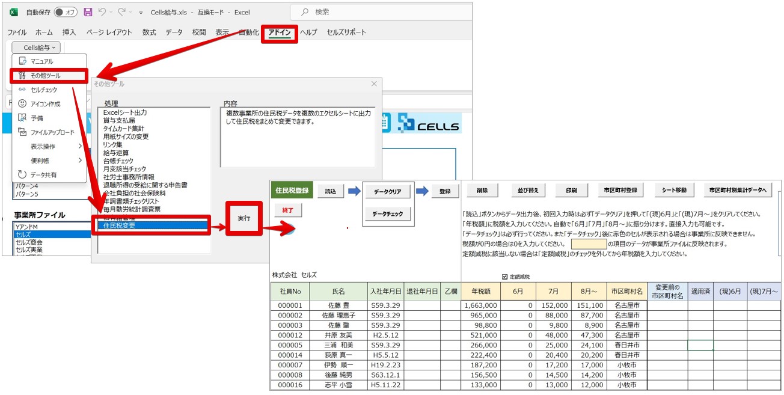The height and width of the screenshot is (395, 784).
Task: Click the 検索 search box
Action: [x=381, y=12]
